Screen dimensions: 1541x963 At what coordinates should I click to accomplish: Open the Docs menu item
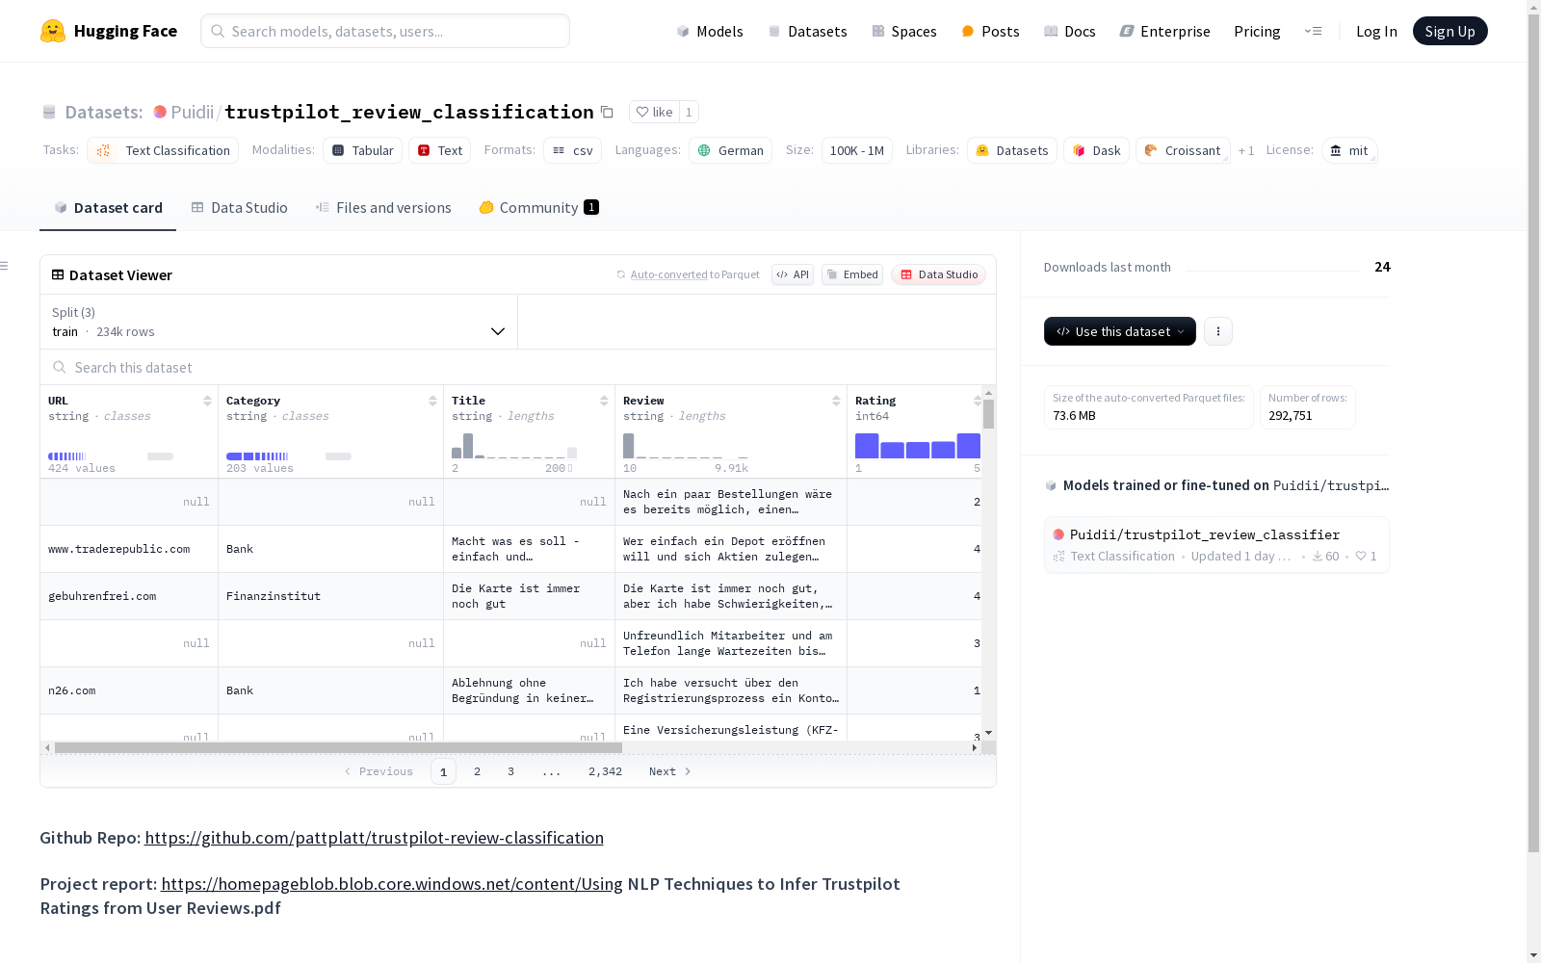(1069, 31)
